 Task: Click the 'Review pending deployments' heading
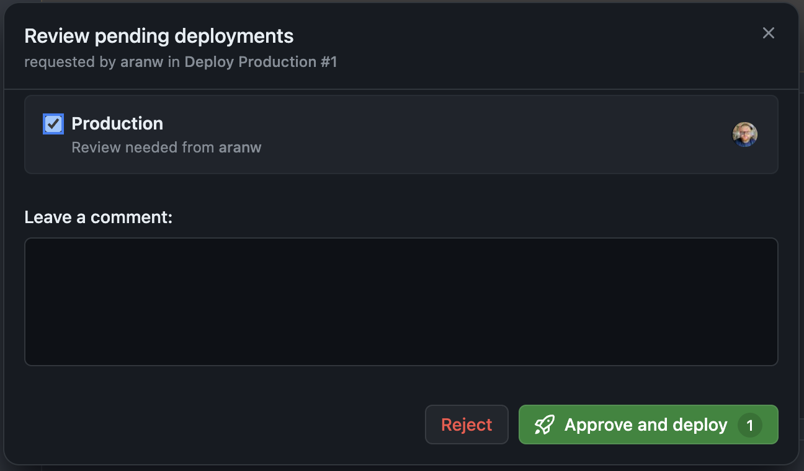pos(159,36)
